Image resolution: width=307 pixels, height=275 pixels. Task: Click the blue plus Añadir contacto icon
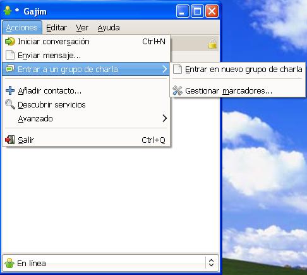[x=10, y=90]
